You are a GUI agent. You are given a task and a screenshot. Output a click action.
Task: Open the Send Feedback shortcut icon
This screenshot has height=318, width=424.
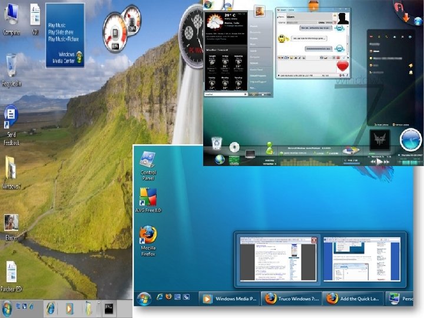pos(11,125)
